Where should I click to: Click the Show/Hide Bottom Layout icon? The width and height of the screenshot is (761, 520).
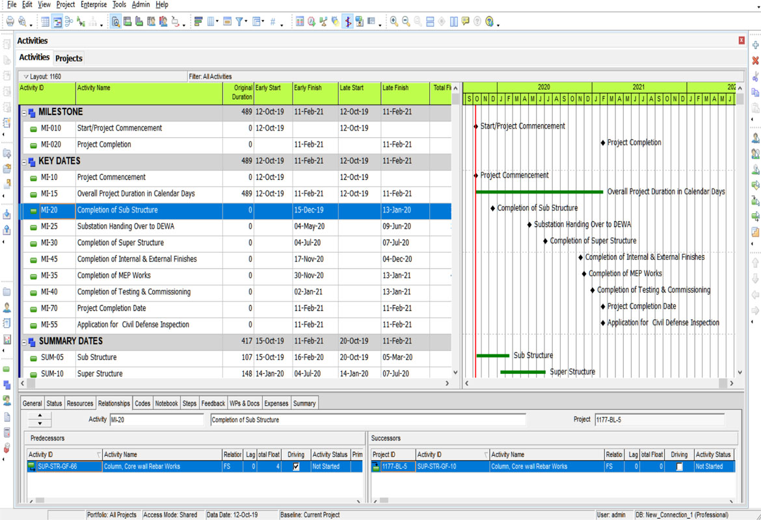[430, 21]
